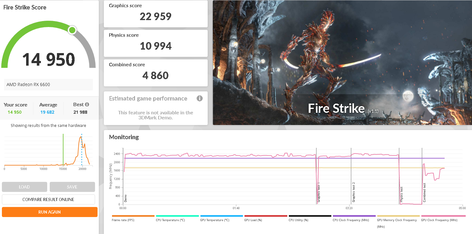
Task: Select the Physics test chart marker
Action: coord(402,194)
